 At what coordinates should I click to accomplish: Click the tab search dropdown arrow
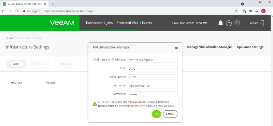[242, 4]
